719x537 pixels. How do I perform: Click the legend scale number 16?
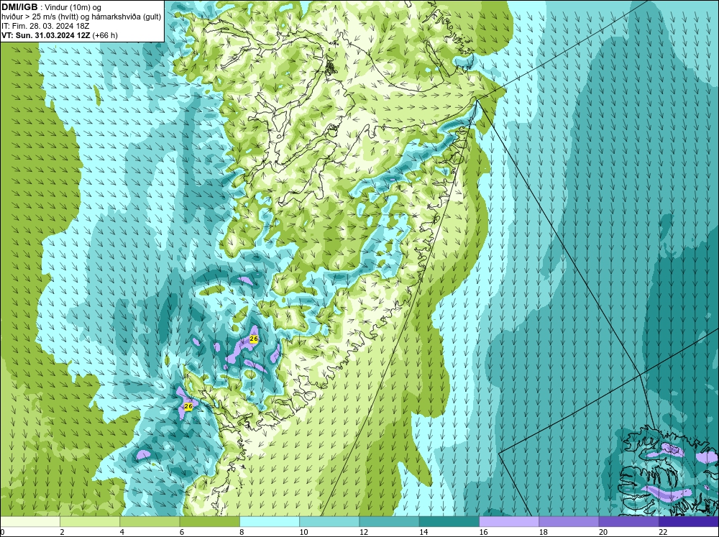(x=483, y=532)
